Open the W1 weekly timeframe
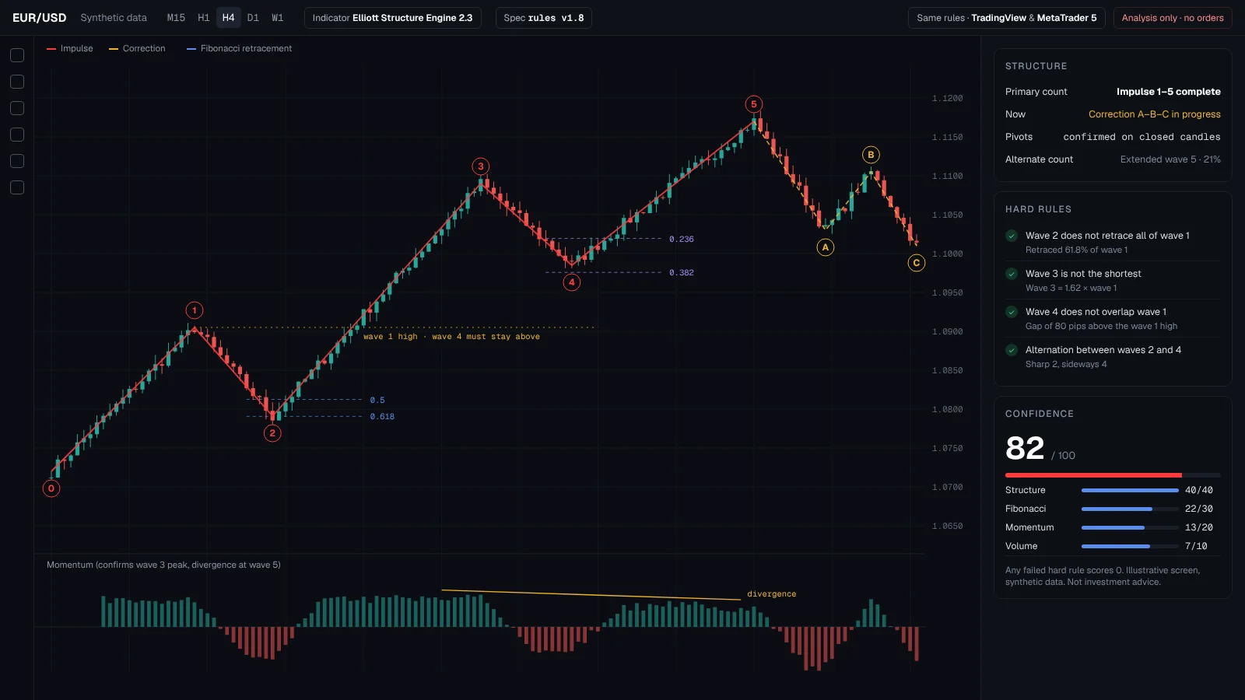This screenshot has width=1245, height=700. click(x=278, y=18)
